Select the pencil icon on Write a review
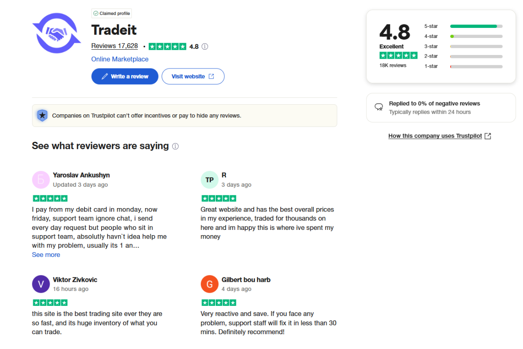This screenshot has width=523, height=349. 105,76
